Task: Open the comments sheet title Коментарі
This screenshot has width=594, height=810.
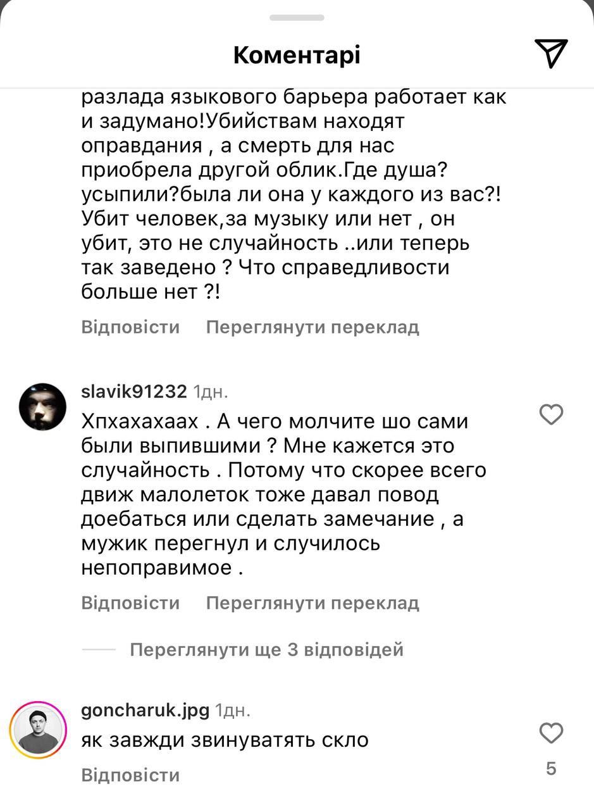Action: tap(297, 54)
